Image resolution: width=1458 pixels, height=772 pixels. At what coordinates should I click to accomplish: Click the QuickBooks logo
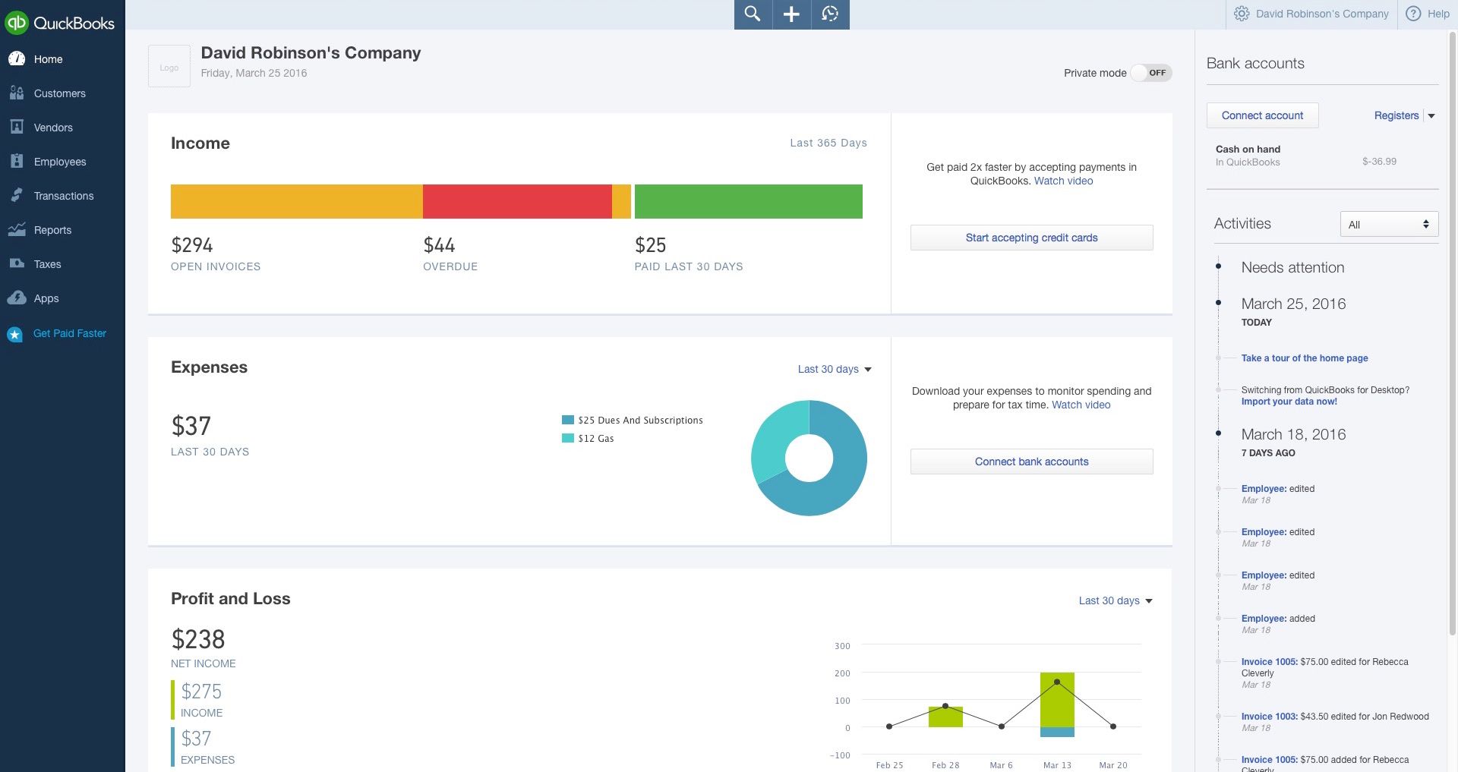coord(61,23)
